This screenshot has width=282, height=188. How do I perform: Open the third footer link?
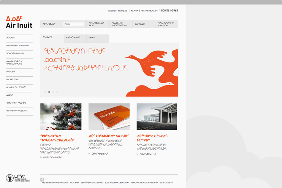tap(92, 183)
